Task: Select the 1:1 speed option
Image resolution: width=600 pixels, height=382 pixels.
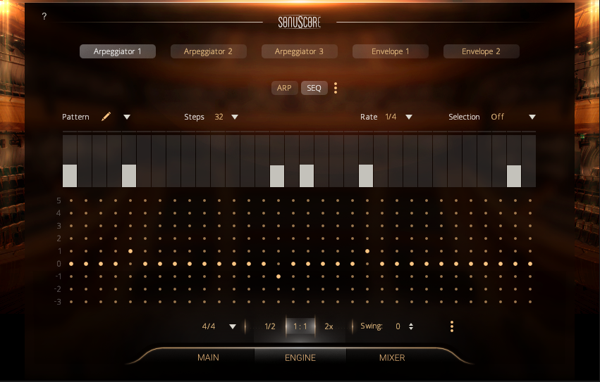Action: click(300, 326)
